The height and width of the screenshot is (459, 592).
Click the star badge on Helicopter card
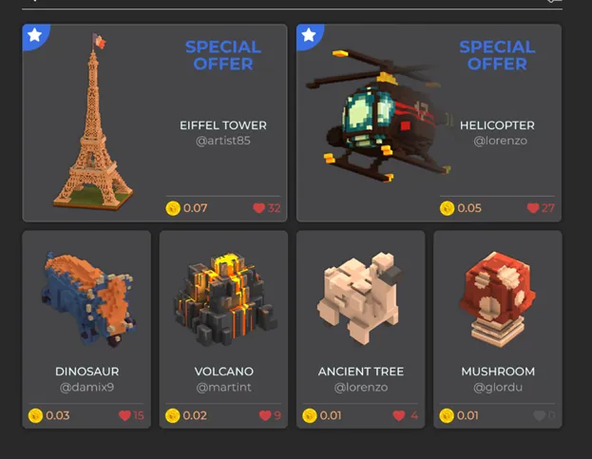click(309, 35)
